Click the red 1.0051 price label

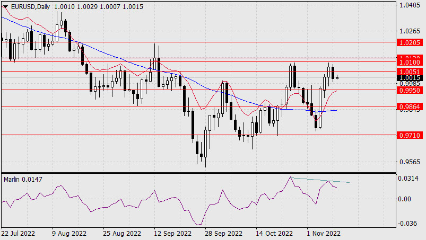pos(409,71)
